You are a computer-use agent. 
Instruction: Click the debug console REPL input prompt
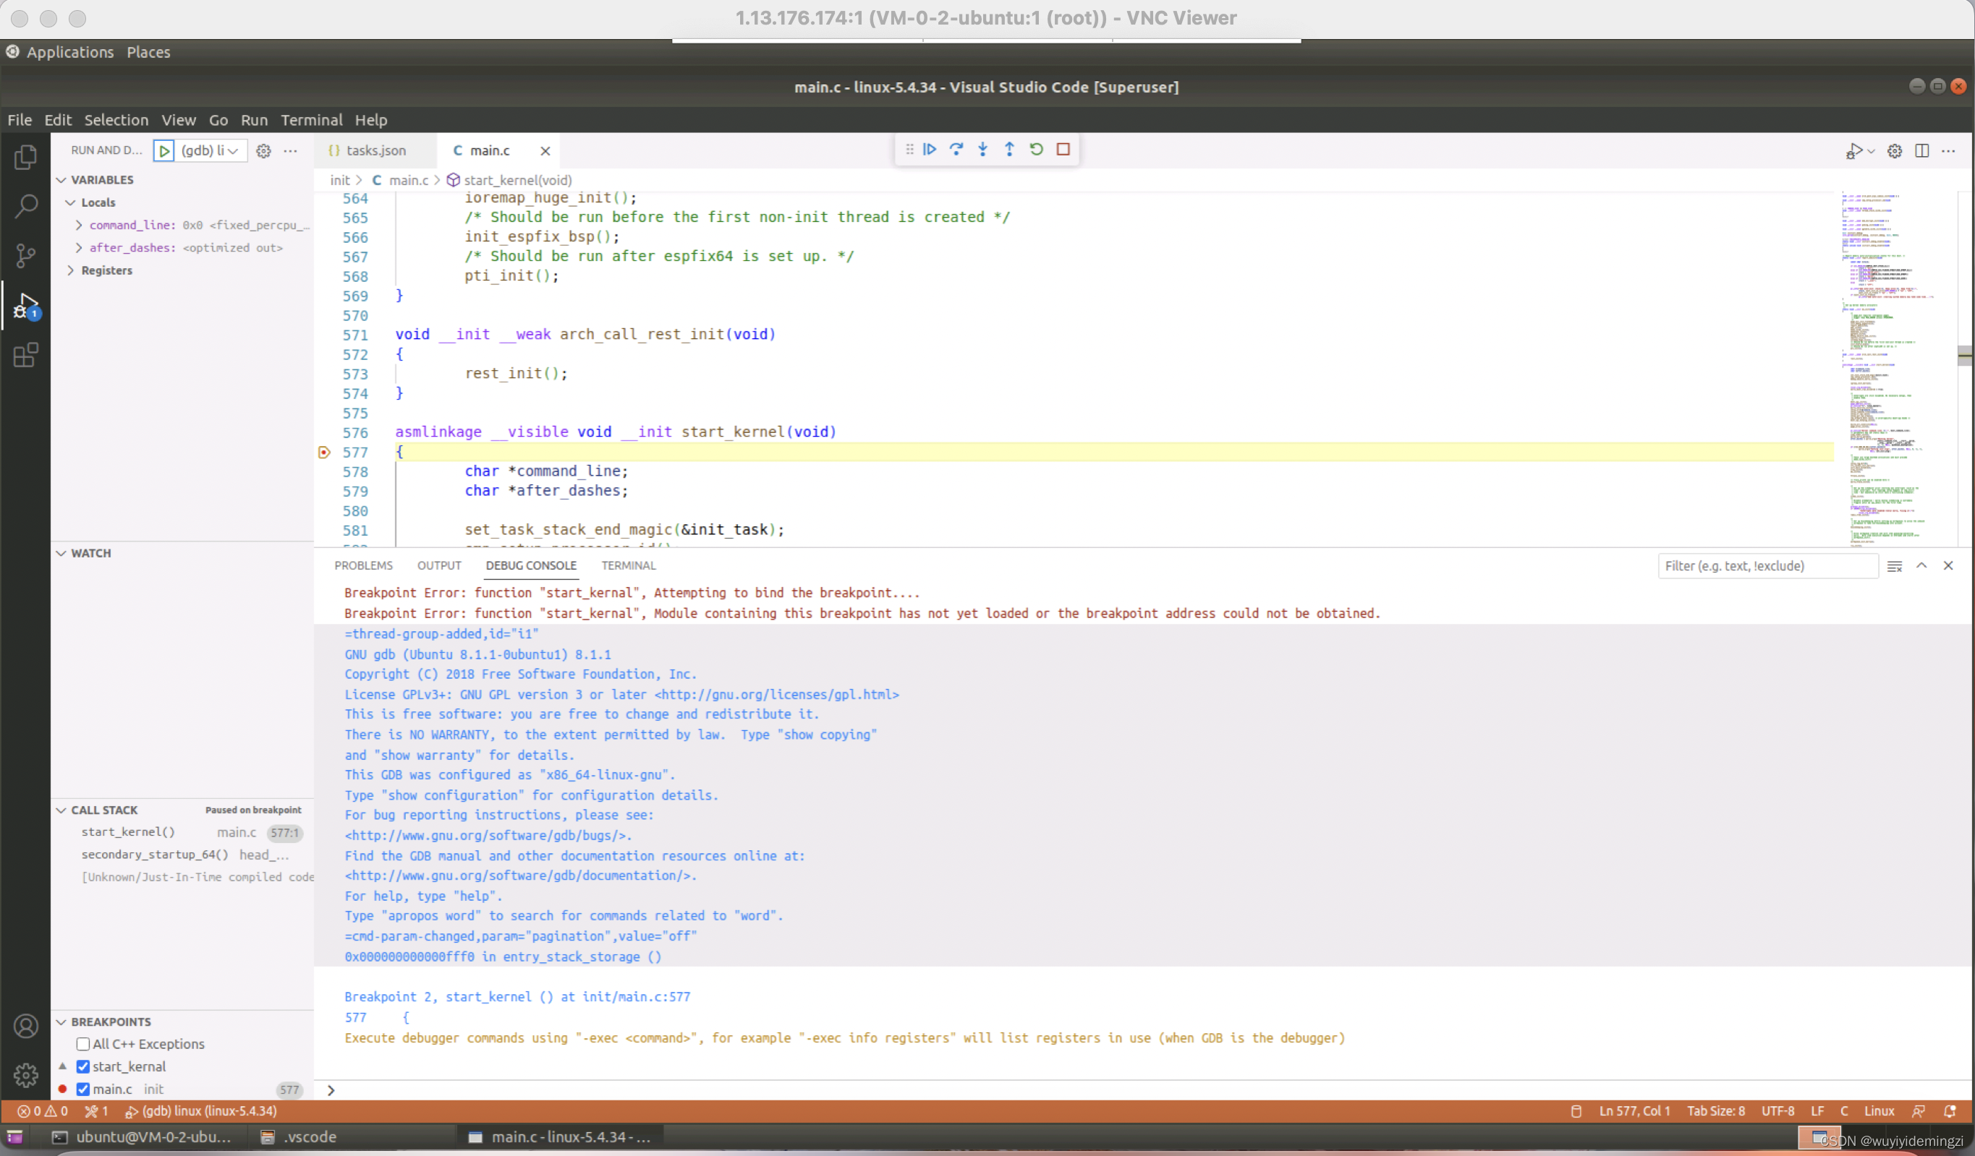coord(1144,1089)
